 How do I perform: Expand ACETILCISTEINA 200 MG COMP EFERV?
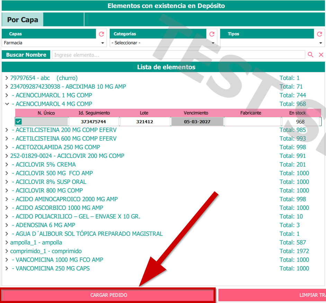click(7, 130)
